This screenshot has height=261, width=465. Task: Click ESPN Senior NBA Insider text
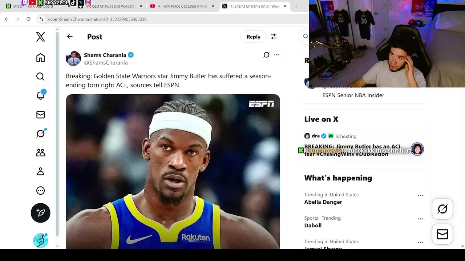coord(353,95)
